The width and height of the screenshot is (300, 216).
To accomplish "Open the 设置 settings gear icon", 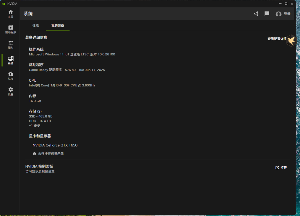I will tap(10, 89).
